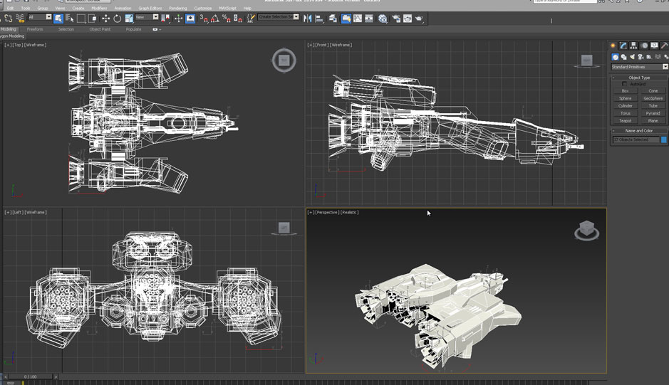Activate the Select Object tool

pyautogui.click(x=58, y=19)
